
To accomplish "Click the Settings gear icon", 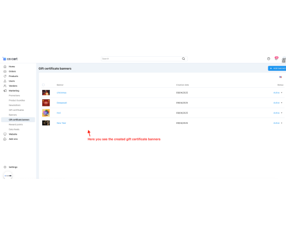I will tap(5, 167).
